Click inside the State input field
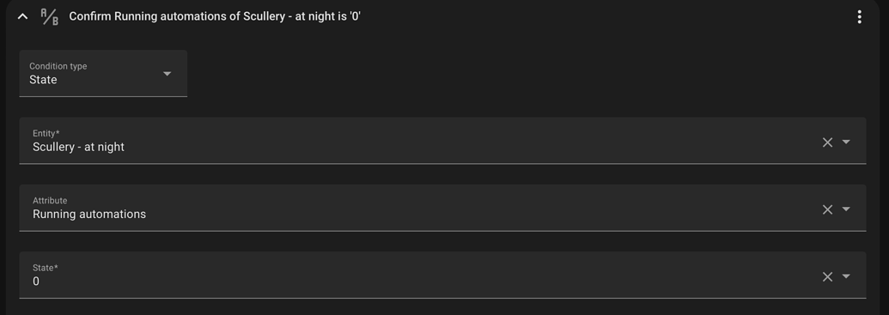This screenshot has height=315, width=889. coord(442,275)
